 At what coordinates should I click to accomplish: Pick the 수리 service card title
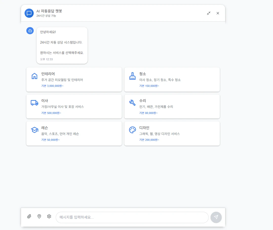pos(143,101)
